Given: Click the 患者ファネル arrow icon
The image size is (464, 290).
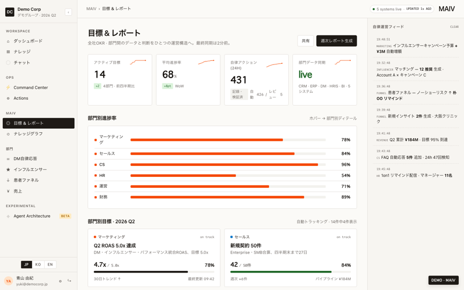Looking at the screenshot, I should 8,180.
